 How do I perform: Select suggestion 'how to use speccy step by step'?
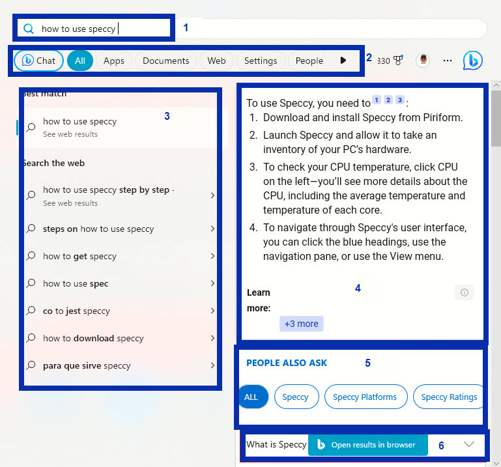tap(109, 195)
